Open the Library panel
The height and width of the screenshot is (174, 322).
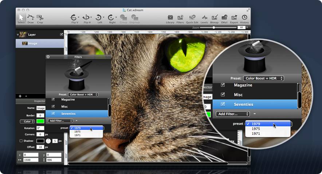(x=170, y=18)
